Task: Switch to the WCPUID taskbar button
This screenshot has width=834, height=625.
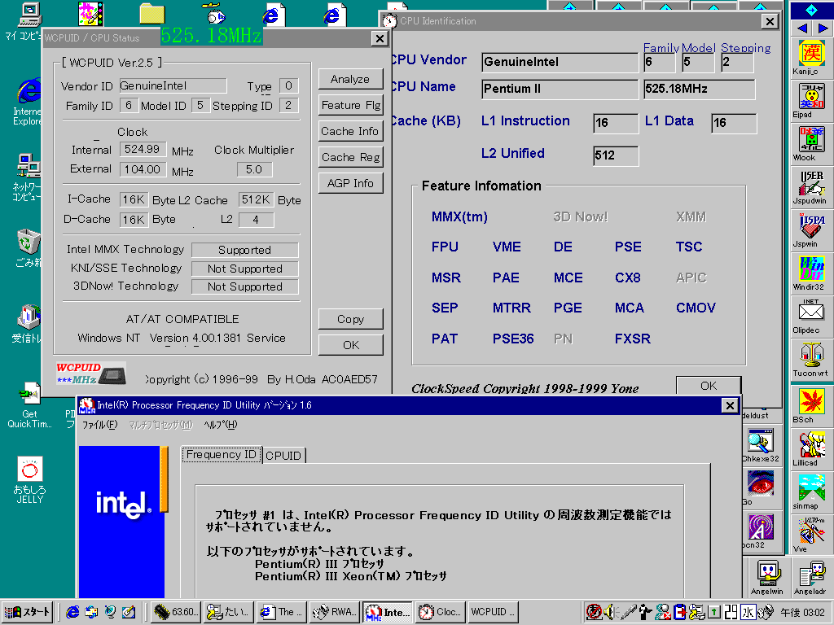Action: pyautogui.click(x=493, y=612)
